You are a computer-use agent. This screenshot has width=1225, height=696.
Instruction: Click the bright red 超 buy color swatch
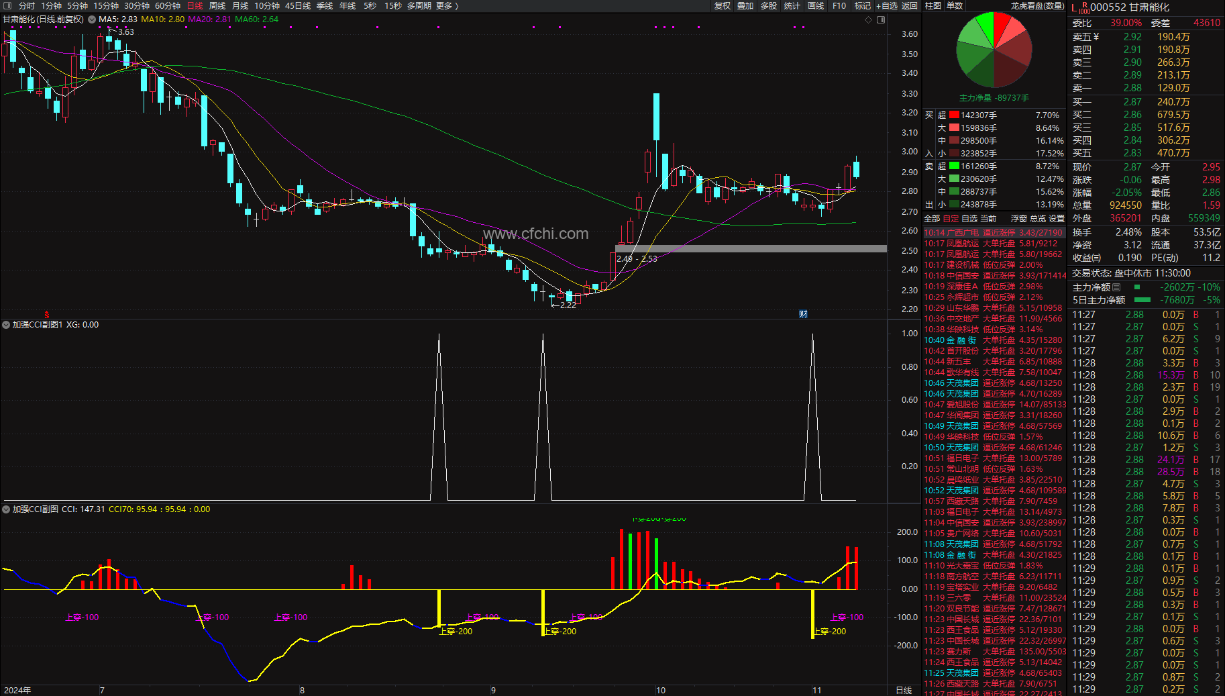(x=954, y=115)
